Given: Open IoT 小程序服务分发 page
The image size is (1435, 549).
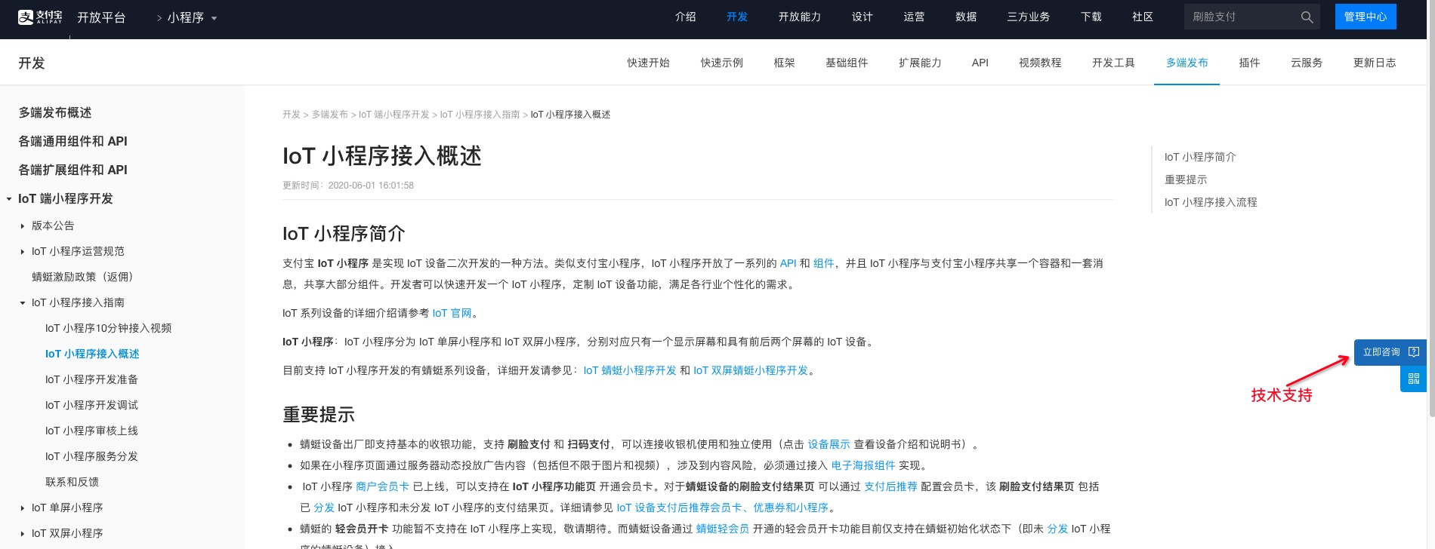Looking at the screenshot, I should (x=91, y=457).
